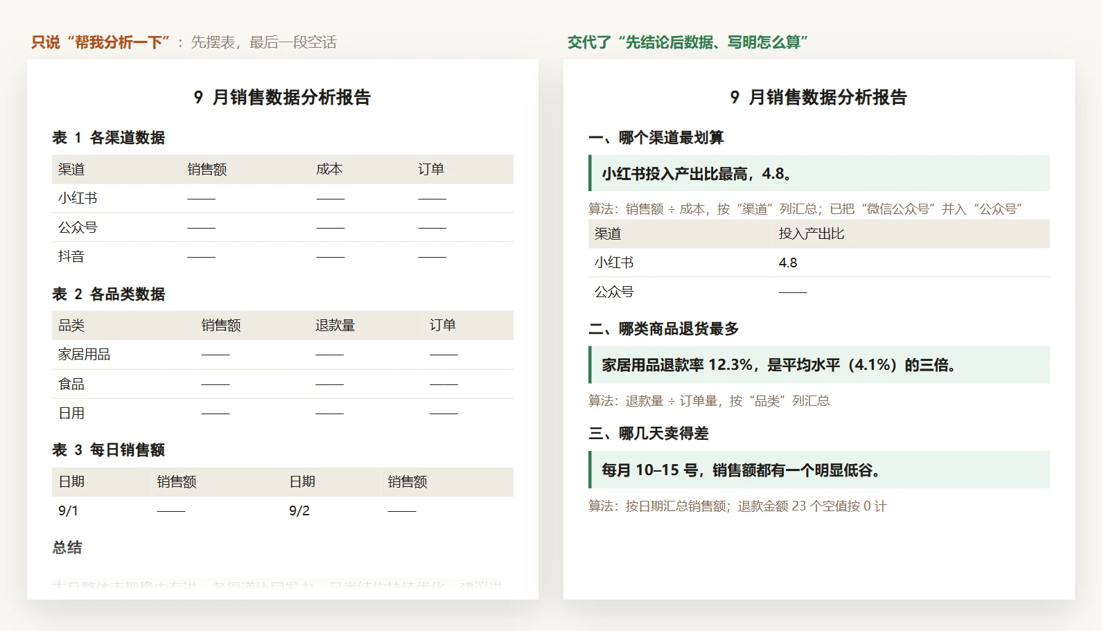Click the heading 表 1 各渠道数据
The width and height of the screenshot is (1102, 631).
tap(109, 138)
